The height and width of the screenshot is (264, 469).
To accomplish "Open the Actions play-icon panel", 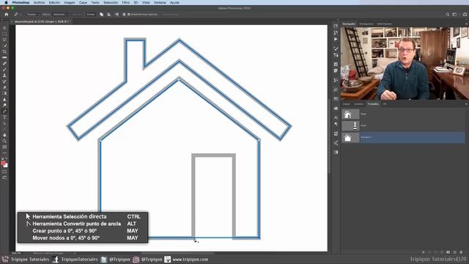I will tap(336, 39).
